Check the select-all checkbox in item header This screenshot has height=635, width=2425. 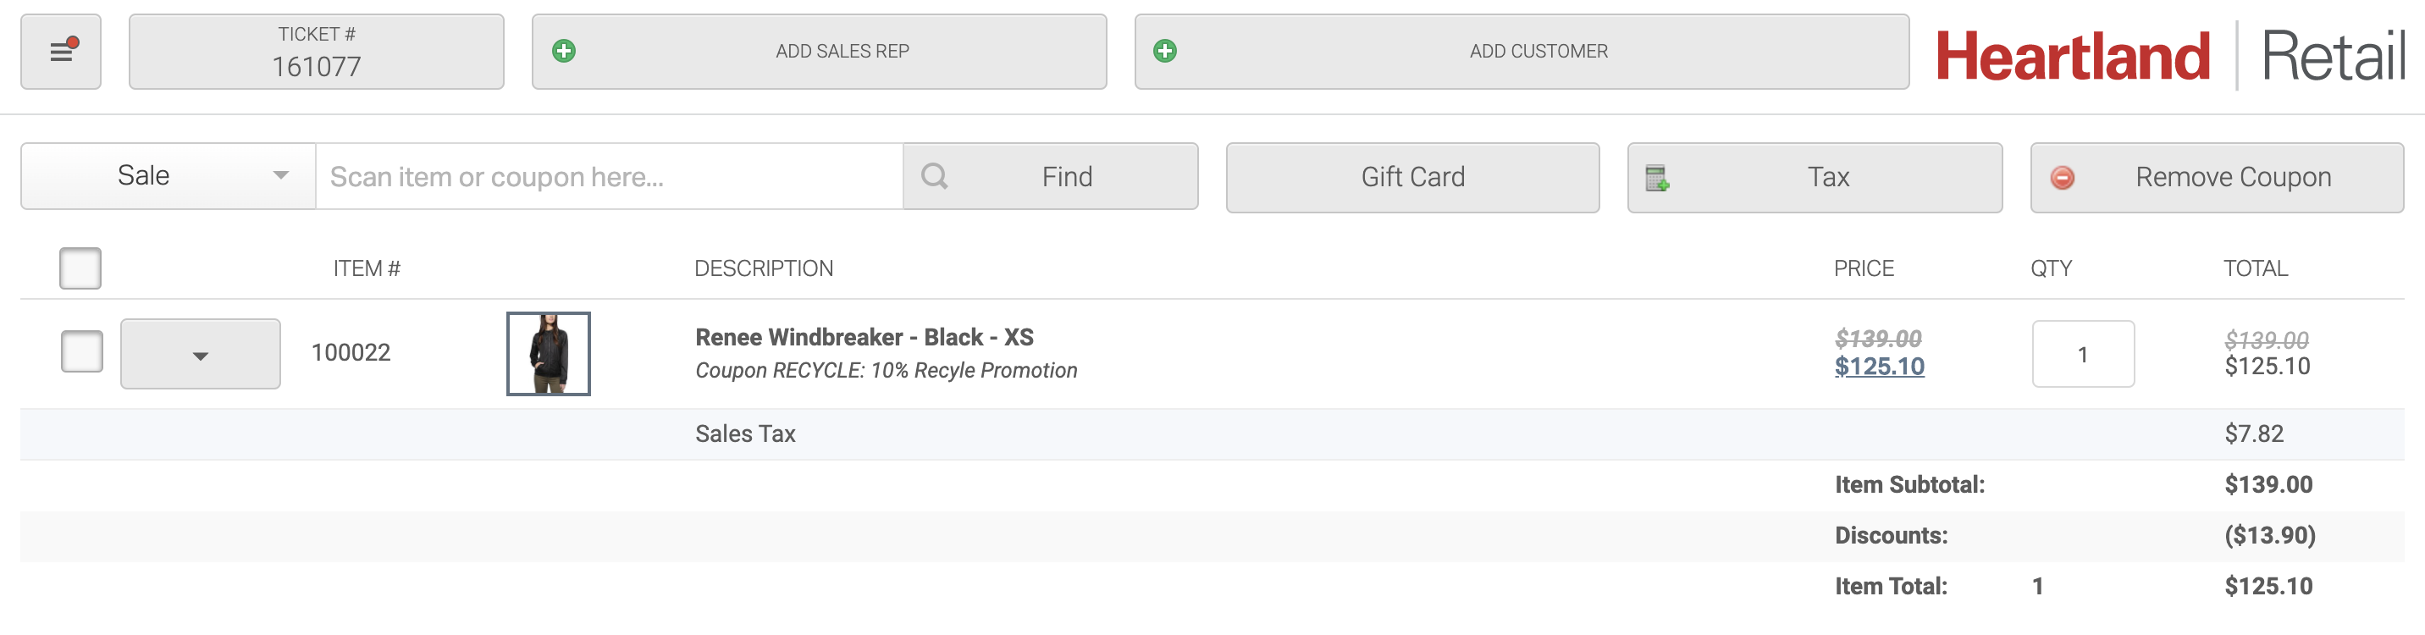coord(80,268)
